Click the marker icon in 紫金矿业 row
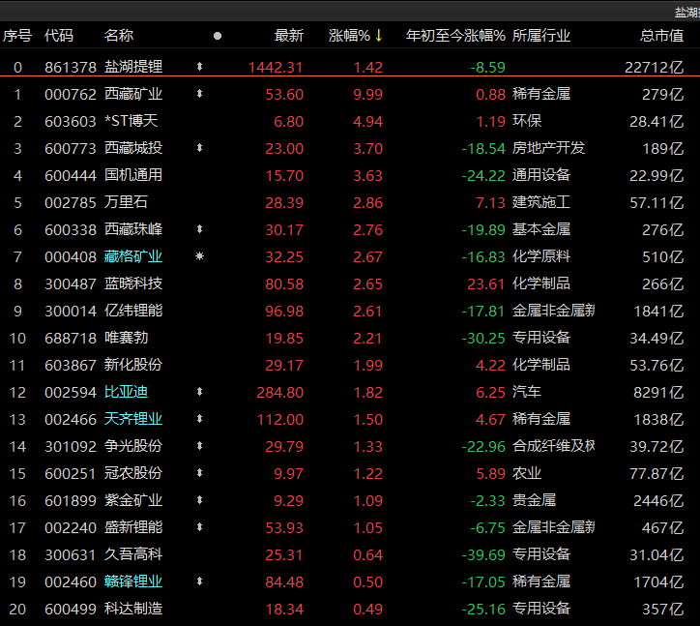Viewport: 700px width, 626px height. pos(199,500)
